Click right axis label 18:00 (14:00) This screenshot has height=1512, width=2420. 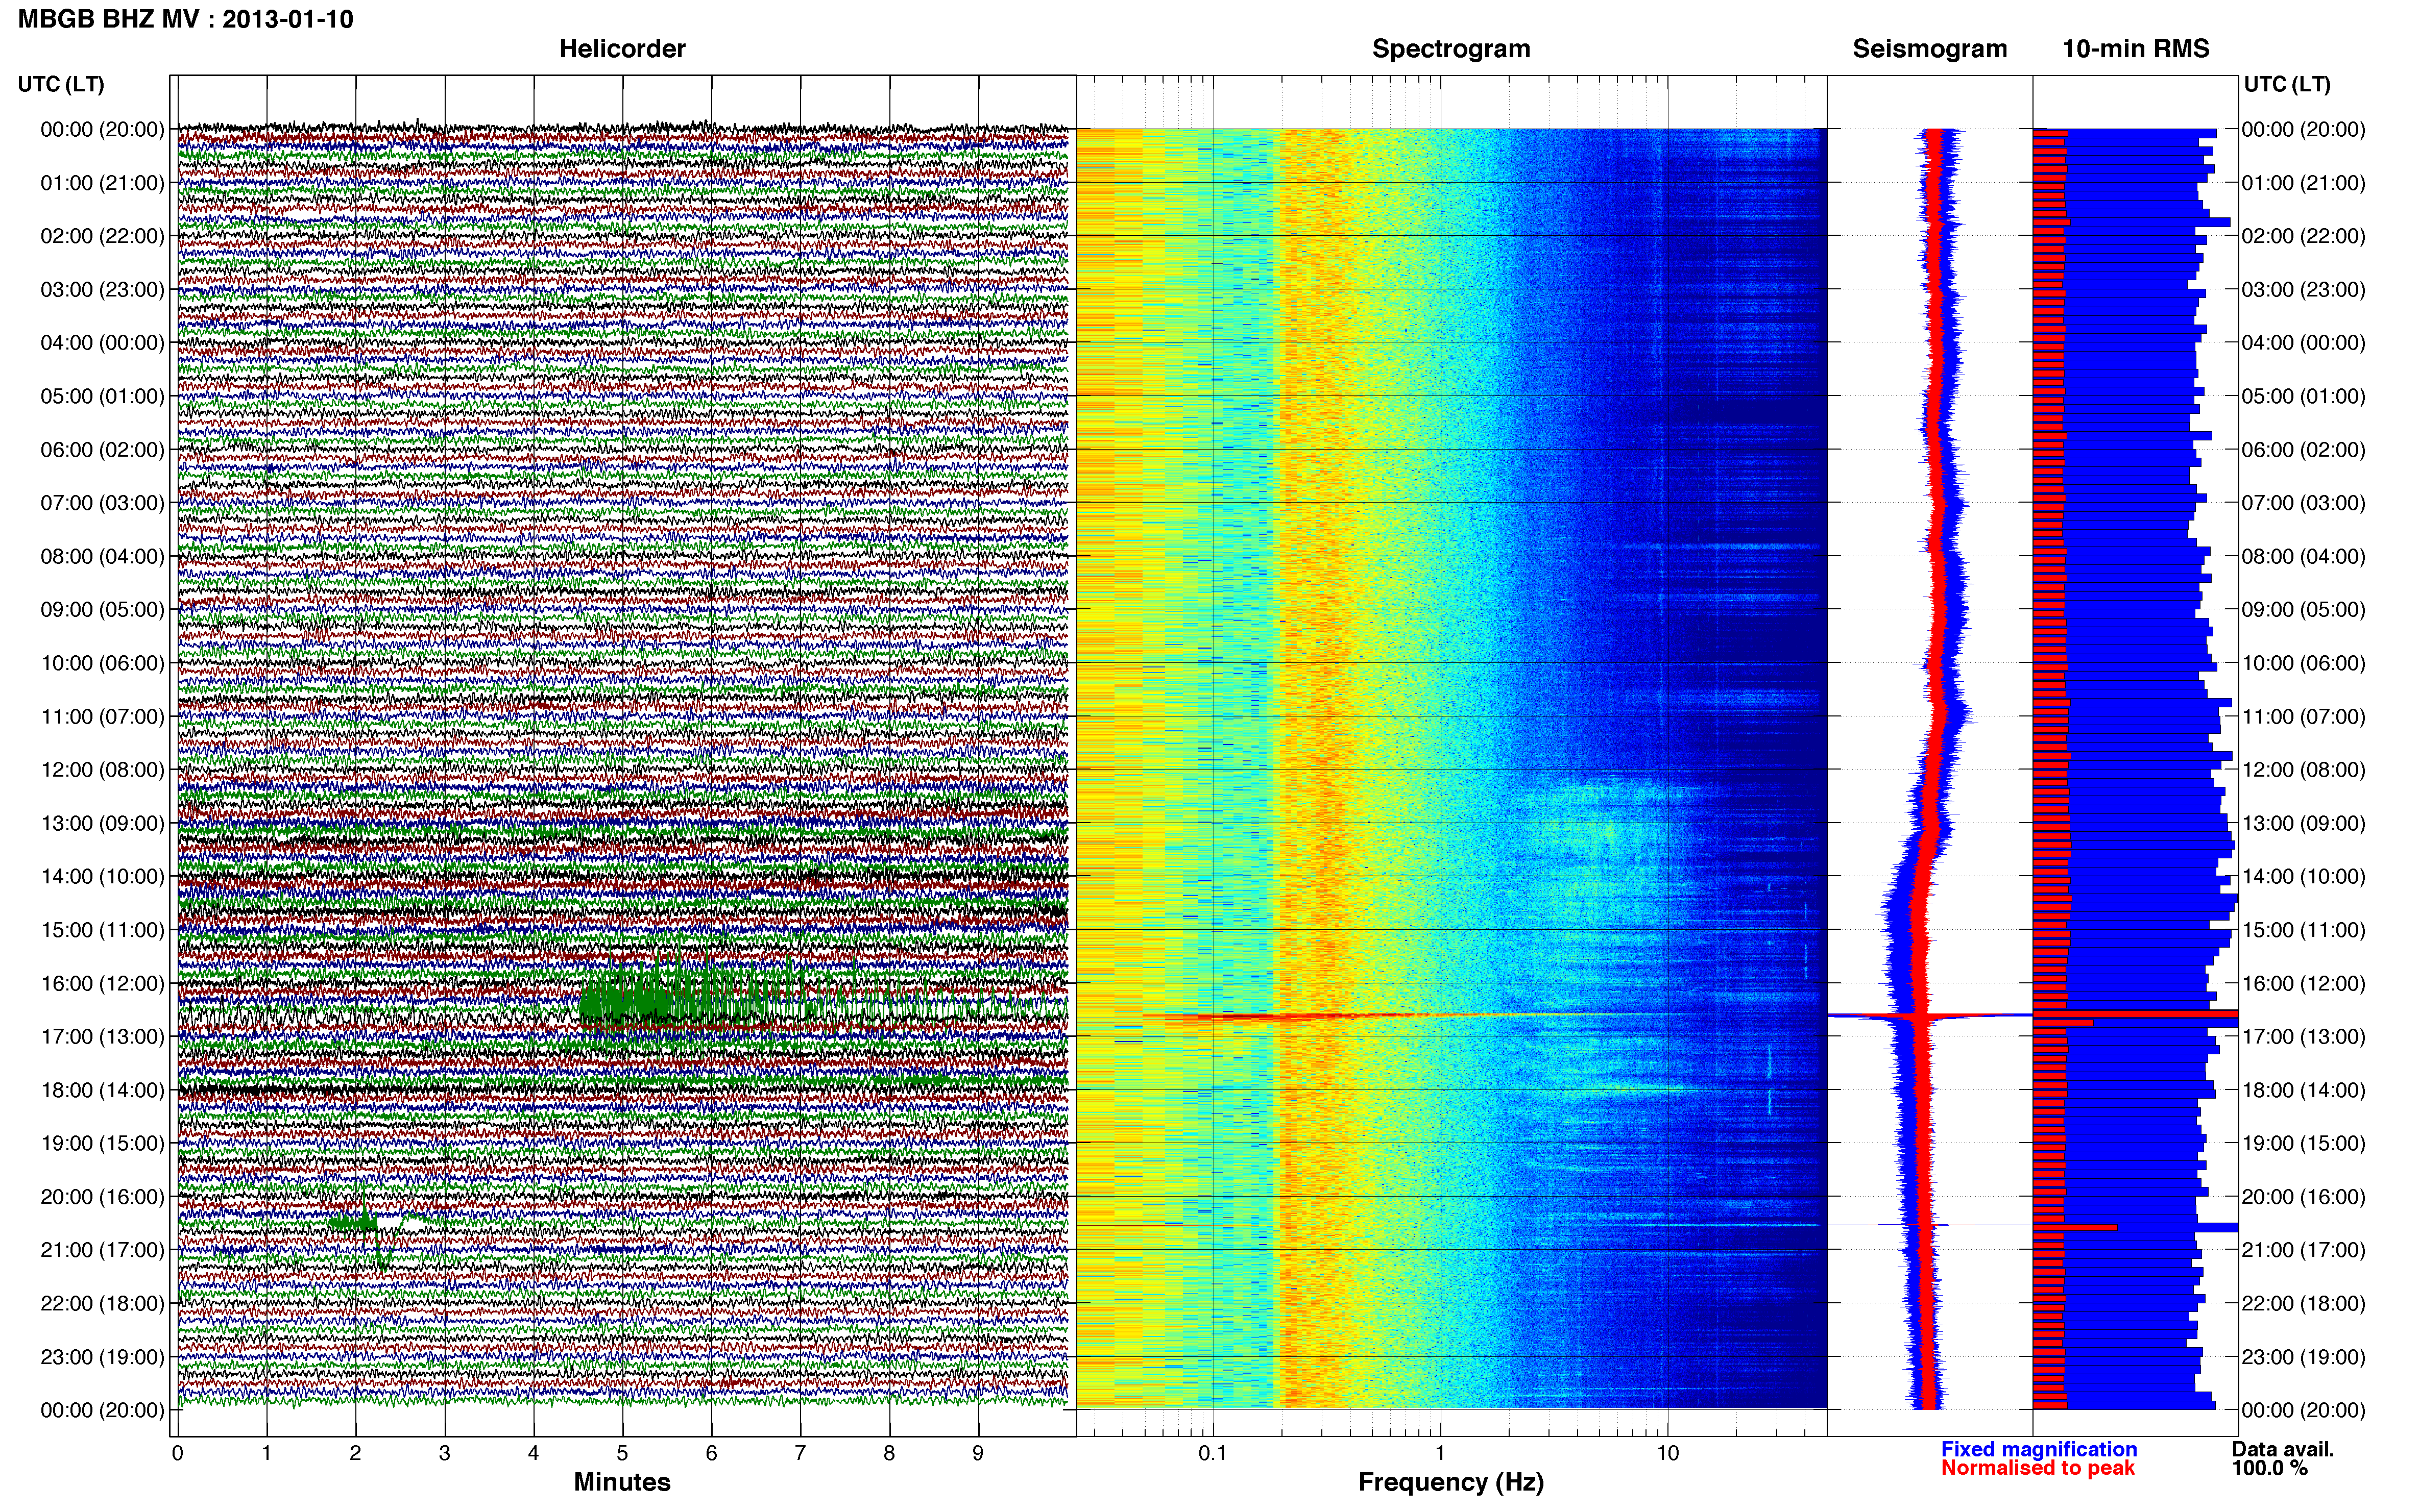tap(2303, 1090)
